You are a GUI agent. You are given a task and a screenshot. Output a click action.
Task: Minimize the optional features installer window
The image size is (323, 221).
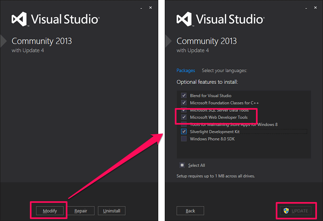pos(306,8)
